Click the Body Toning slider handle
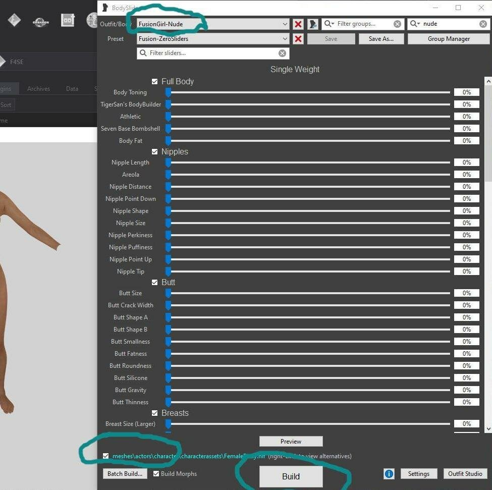Viewport: 492px width, 490px height. coord(168,92)
